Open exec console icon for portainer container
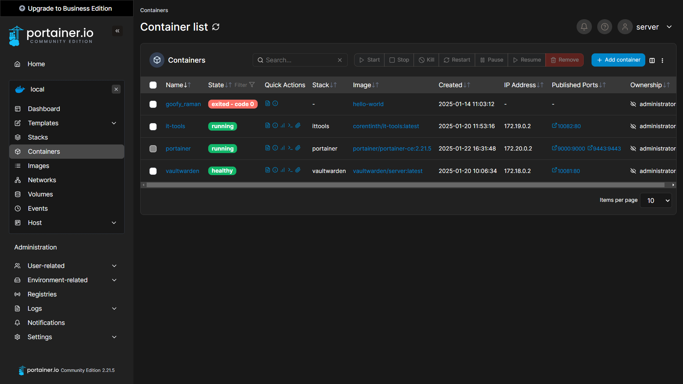This screenshot has height=384, width=683. 290,148
